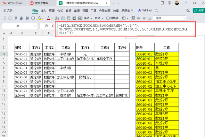Open font color dropdown arrow

point(52,18)
